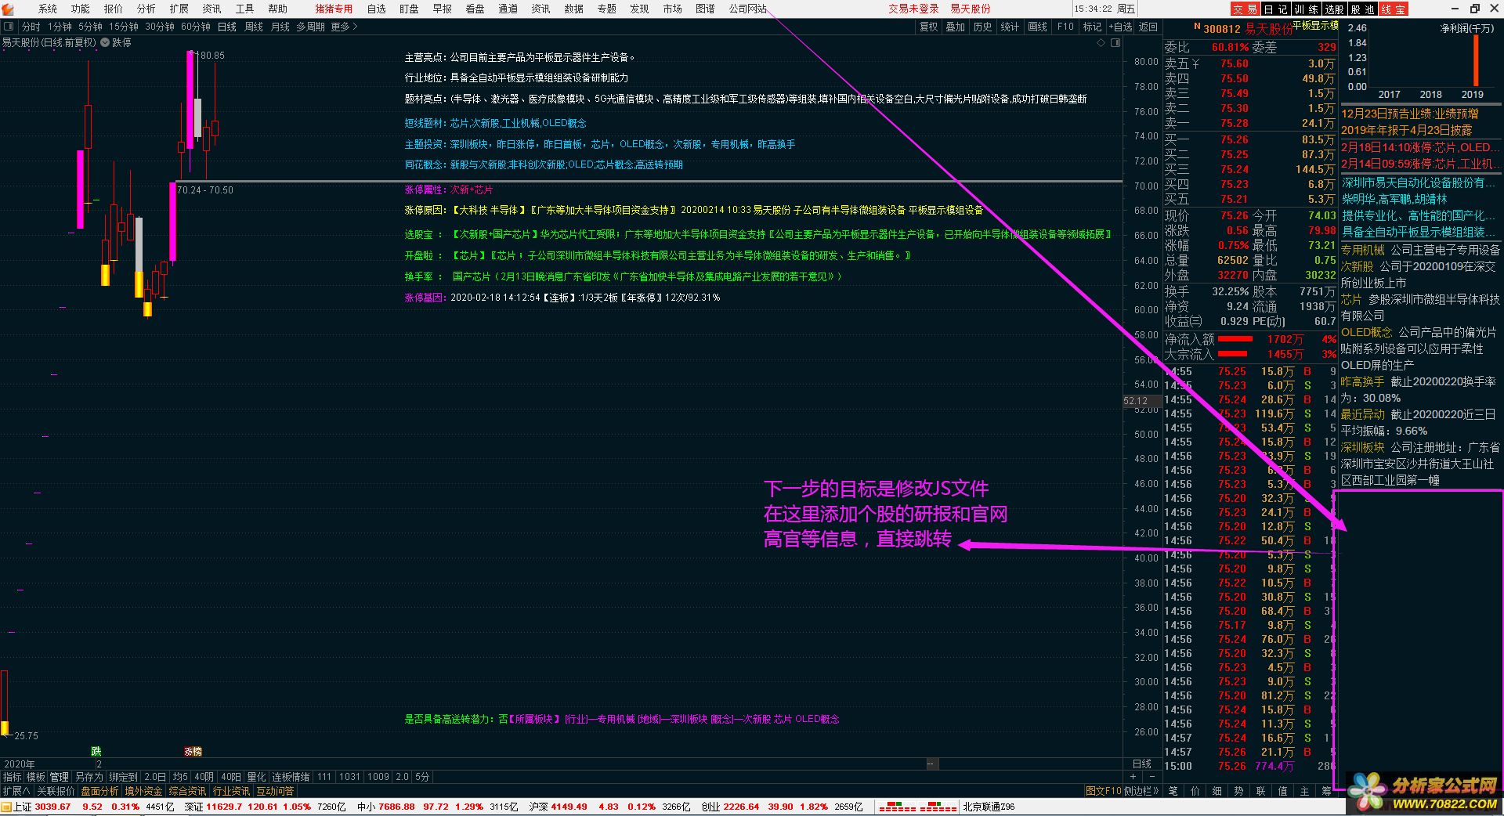Collapse the 扩展 panel expander

point(16,791)
